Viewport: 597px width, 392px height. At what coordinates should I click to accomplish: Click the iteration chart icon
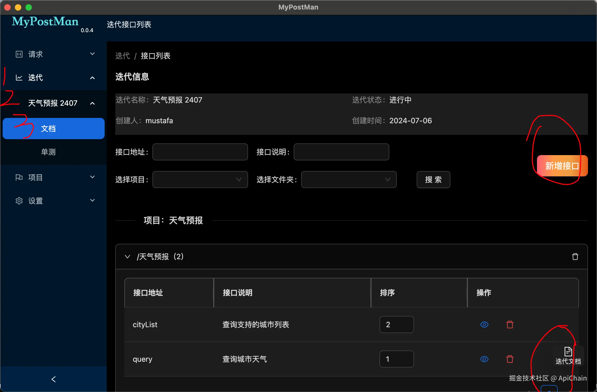pyautogui.click(x=19, y=78)
